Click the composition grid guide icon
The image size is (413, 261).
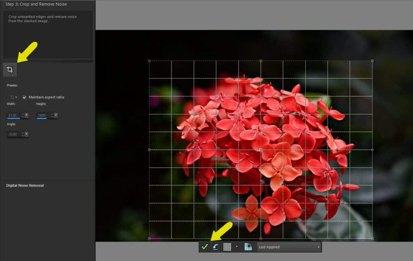coord(227,247)
